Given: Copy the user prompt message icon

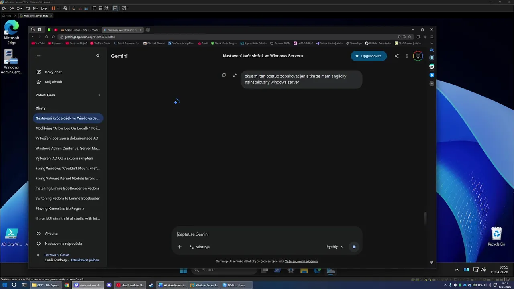Looking at the screenshot, I should tap(224, 75).
